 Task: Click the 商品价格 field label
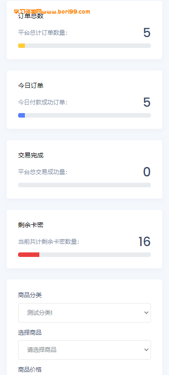30,370
